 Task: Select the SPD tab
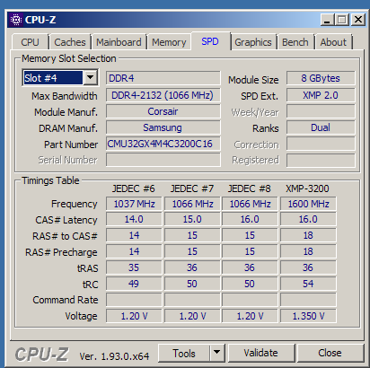click(210, 41)
